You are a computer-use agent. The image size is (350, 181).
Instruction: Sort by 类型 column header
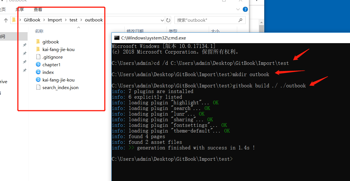pos(173,31)
